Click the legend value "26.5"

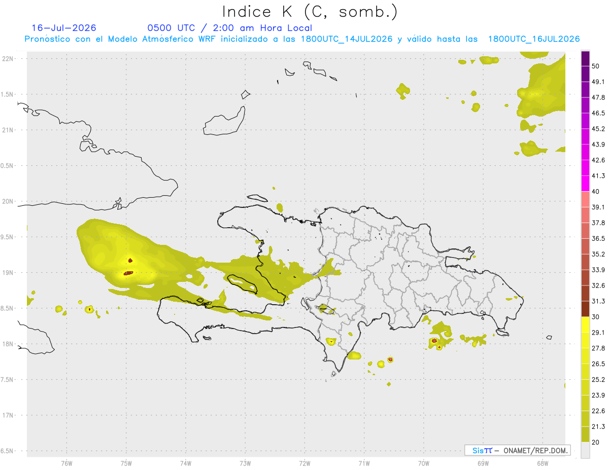click(x=599, y=364)
